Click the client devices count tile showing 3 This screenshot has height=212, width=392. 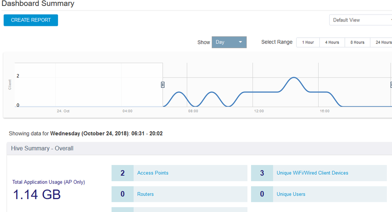coord(262,173)
